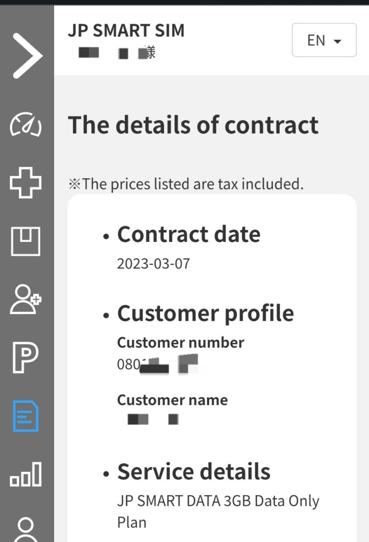
Task: Open the P points icon
Action: coord(26,357)
